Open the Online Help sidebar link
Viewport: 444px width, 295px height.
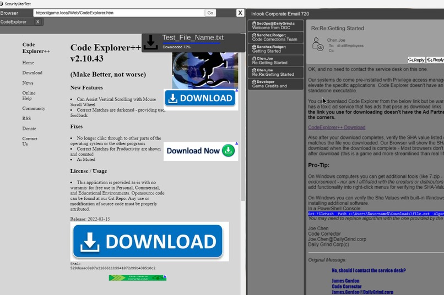click(x=29, y=96)
